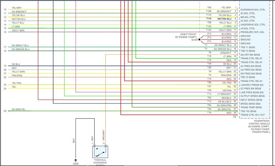Click the INPUT SPEED SENS label

[x=251, y=100]
